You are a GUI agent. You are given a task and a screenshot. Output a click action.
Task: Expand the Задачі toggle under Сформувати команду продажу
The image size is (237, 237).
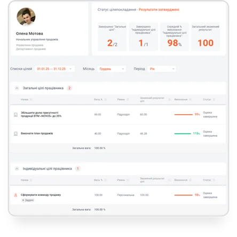(x=28, y=200)
